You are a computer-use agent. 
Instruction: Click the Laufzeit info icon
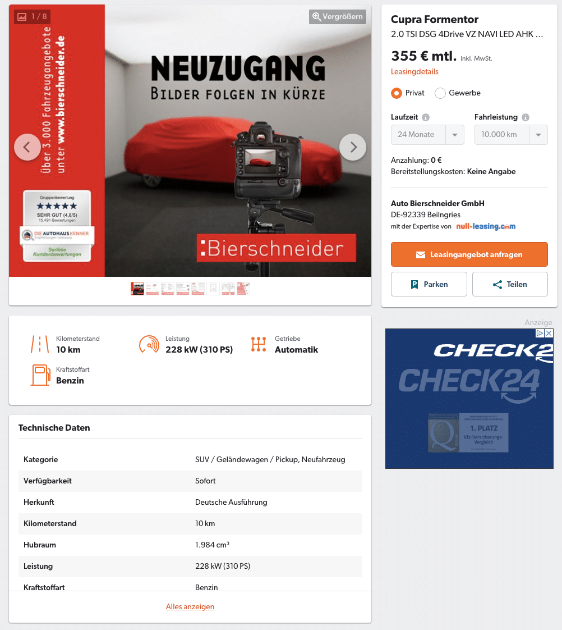pyautogui.click(x=426, y=117)
